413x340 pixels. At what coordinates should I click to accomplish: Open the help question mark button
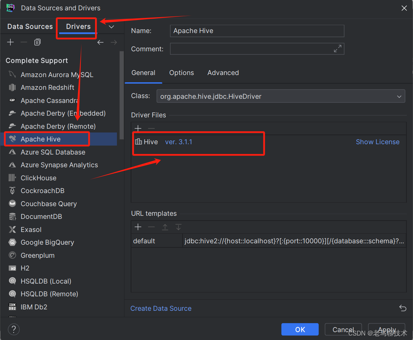tap(14, 329)
